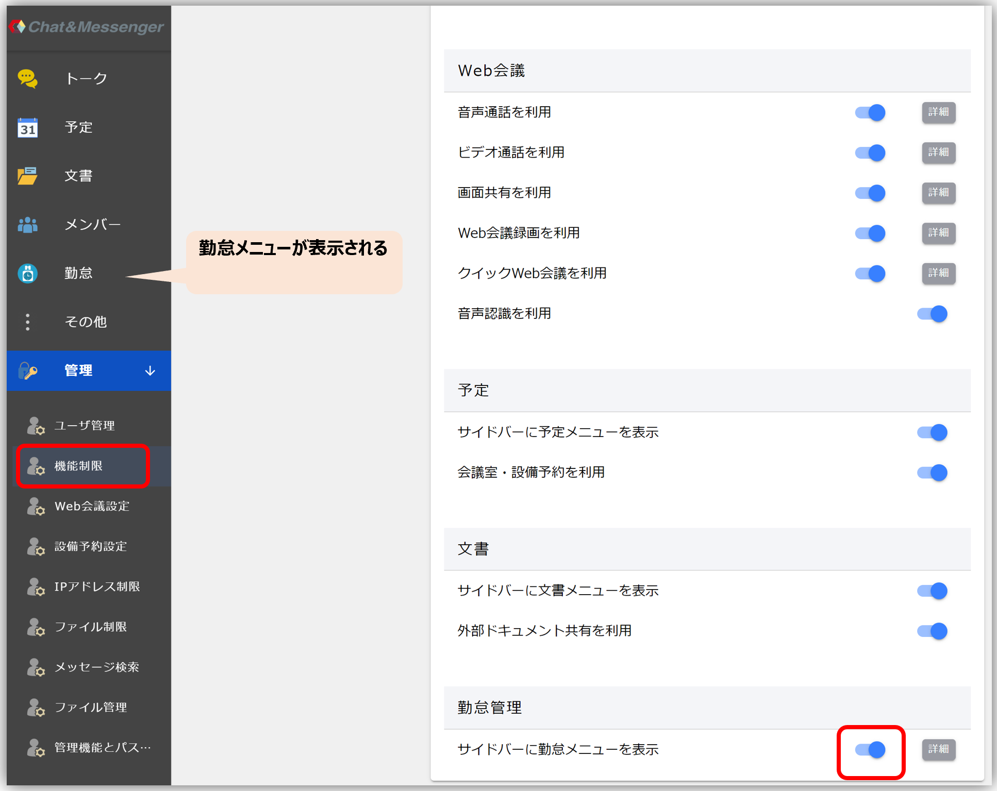Open 詳細 for ビデオ通話を利用
The height and width of the screenshot is (791, 997).
[938, 153]
